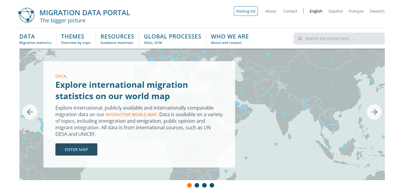Click the Migration Data Portal globe logo
The height and width of the screenshot is (192, 404).
coord(27,15)
